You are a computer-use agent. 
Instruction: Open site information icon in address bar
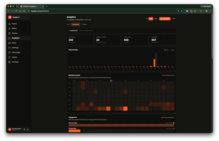(29, 11)
